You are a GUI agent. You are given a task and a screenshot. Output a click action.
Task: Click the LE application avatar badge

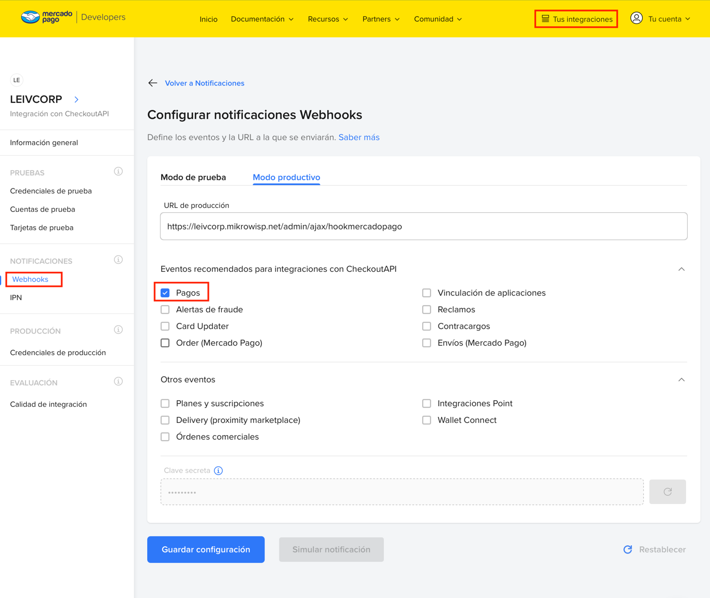(17, 80)
